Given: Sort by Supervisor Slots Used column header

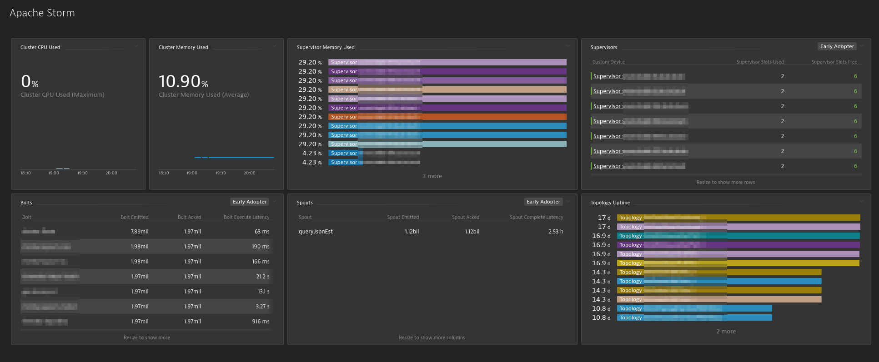Looking at the screenshot, I should (760, 62).
